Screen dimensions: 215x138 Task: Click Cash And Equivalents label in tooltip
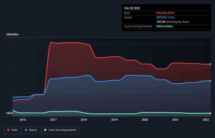(138, 26)
